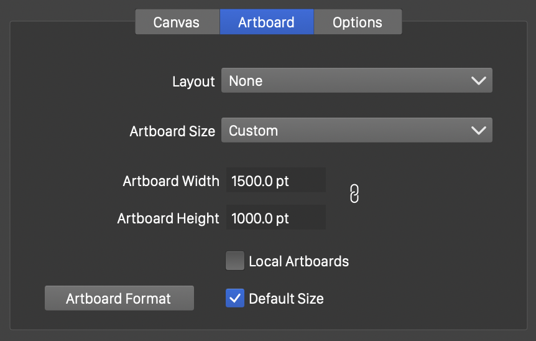
Task: Click the Default Size label text
Action: (286, 299)
